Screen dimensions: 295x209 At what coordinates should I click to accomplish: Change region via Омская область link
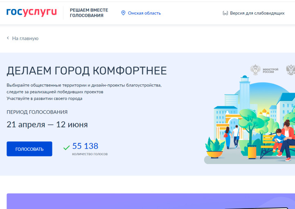tap(144, 13)
